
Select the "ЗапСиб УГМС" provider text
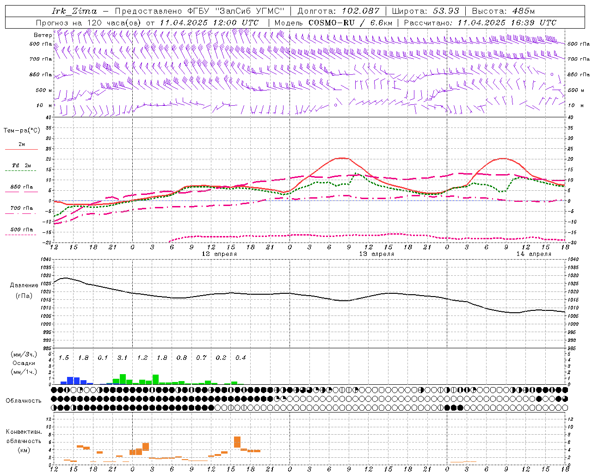coord(250,11)
